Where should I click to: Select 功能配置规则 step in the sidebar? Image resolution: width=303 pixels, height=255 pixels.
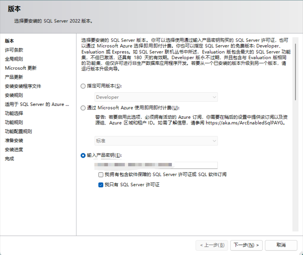[x=18, y=132]
